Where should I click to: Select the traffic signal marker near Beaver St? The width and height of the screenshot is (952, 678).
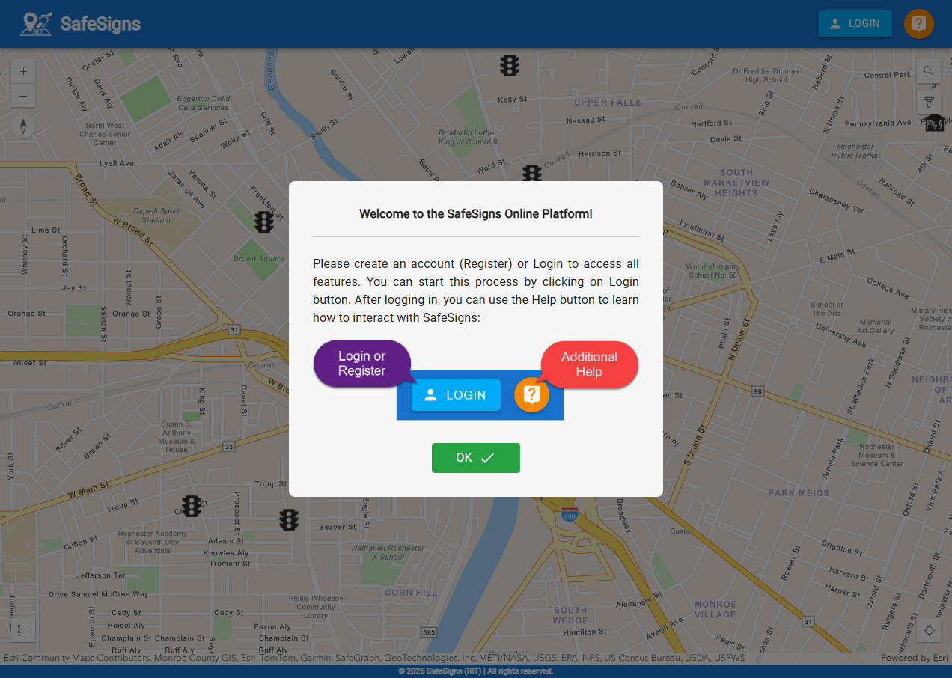tap(289, 519)
